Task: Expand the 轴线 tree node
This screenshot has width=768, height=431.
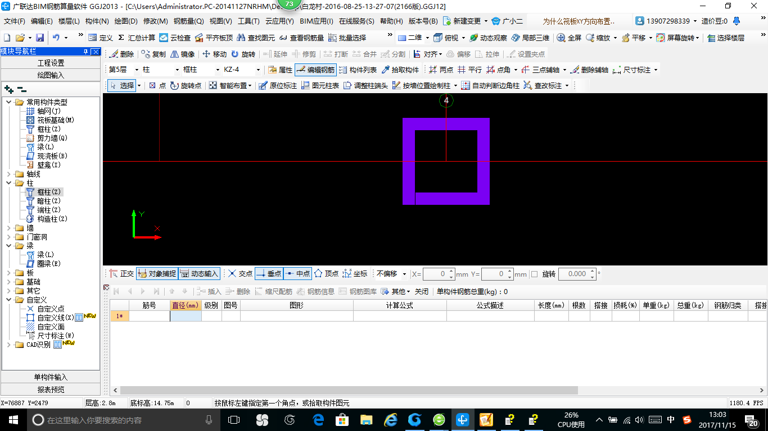Action: click(x=9, y=174)
